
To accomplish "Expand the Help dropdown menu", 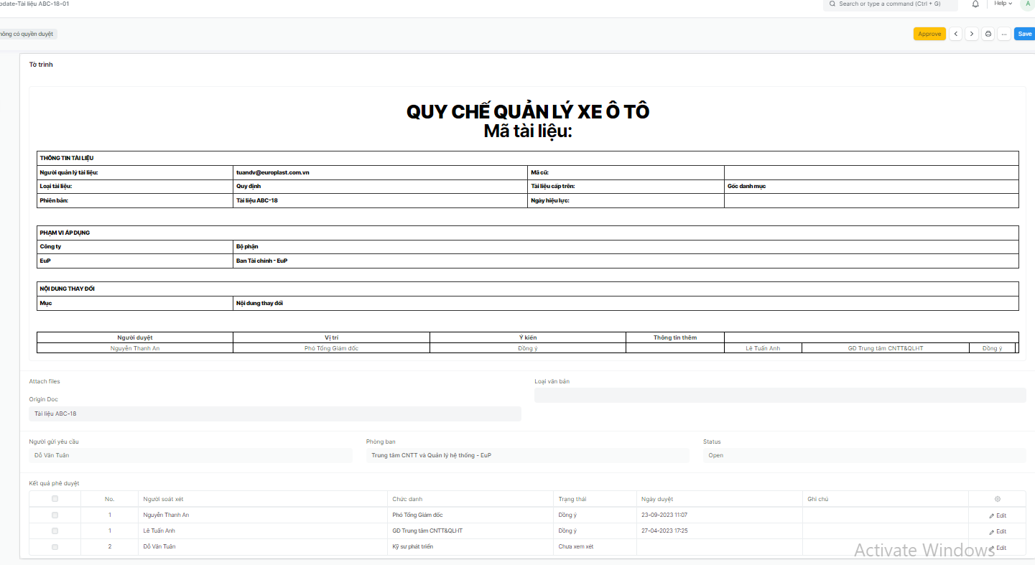I will coord(1003,4).
